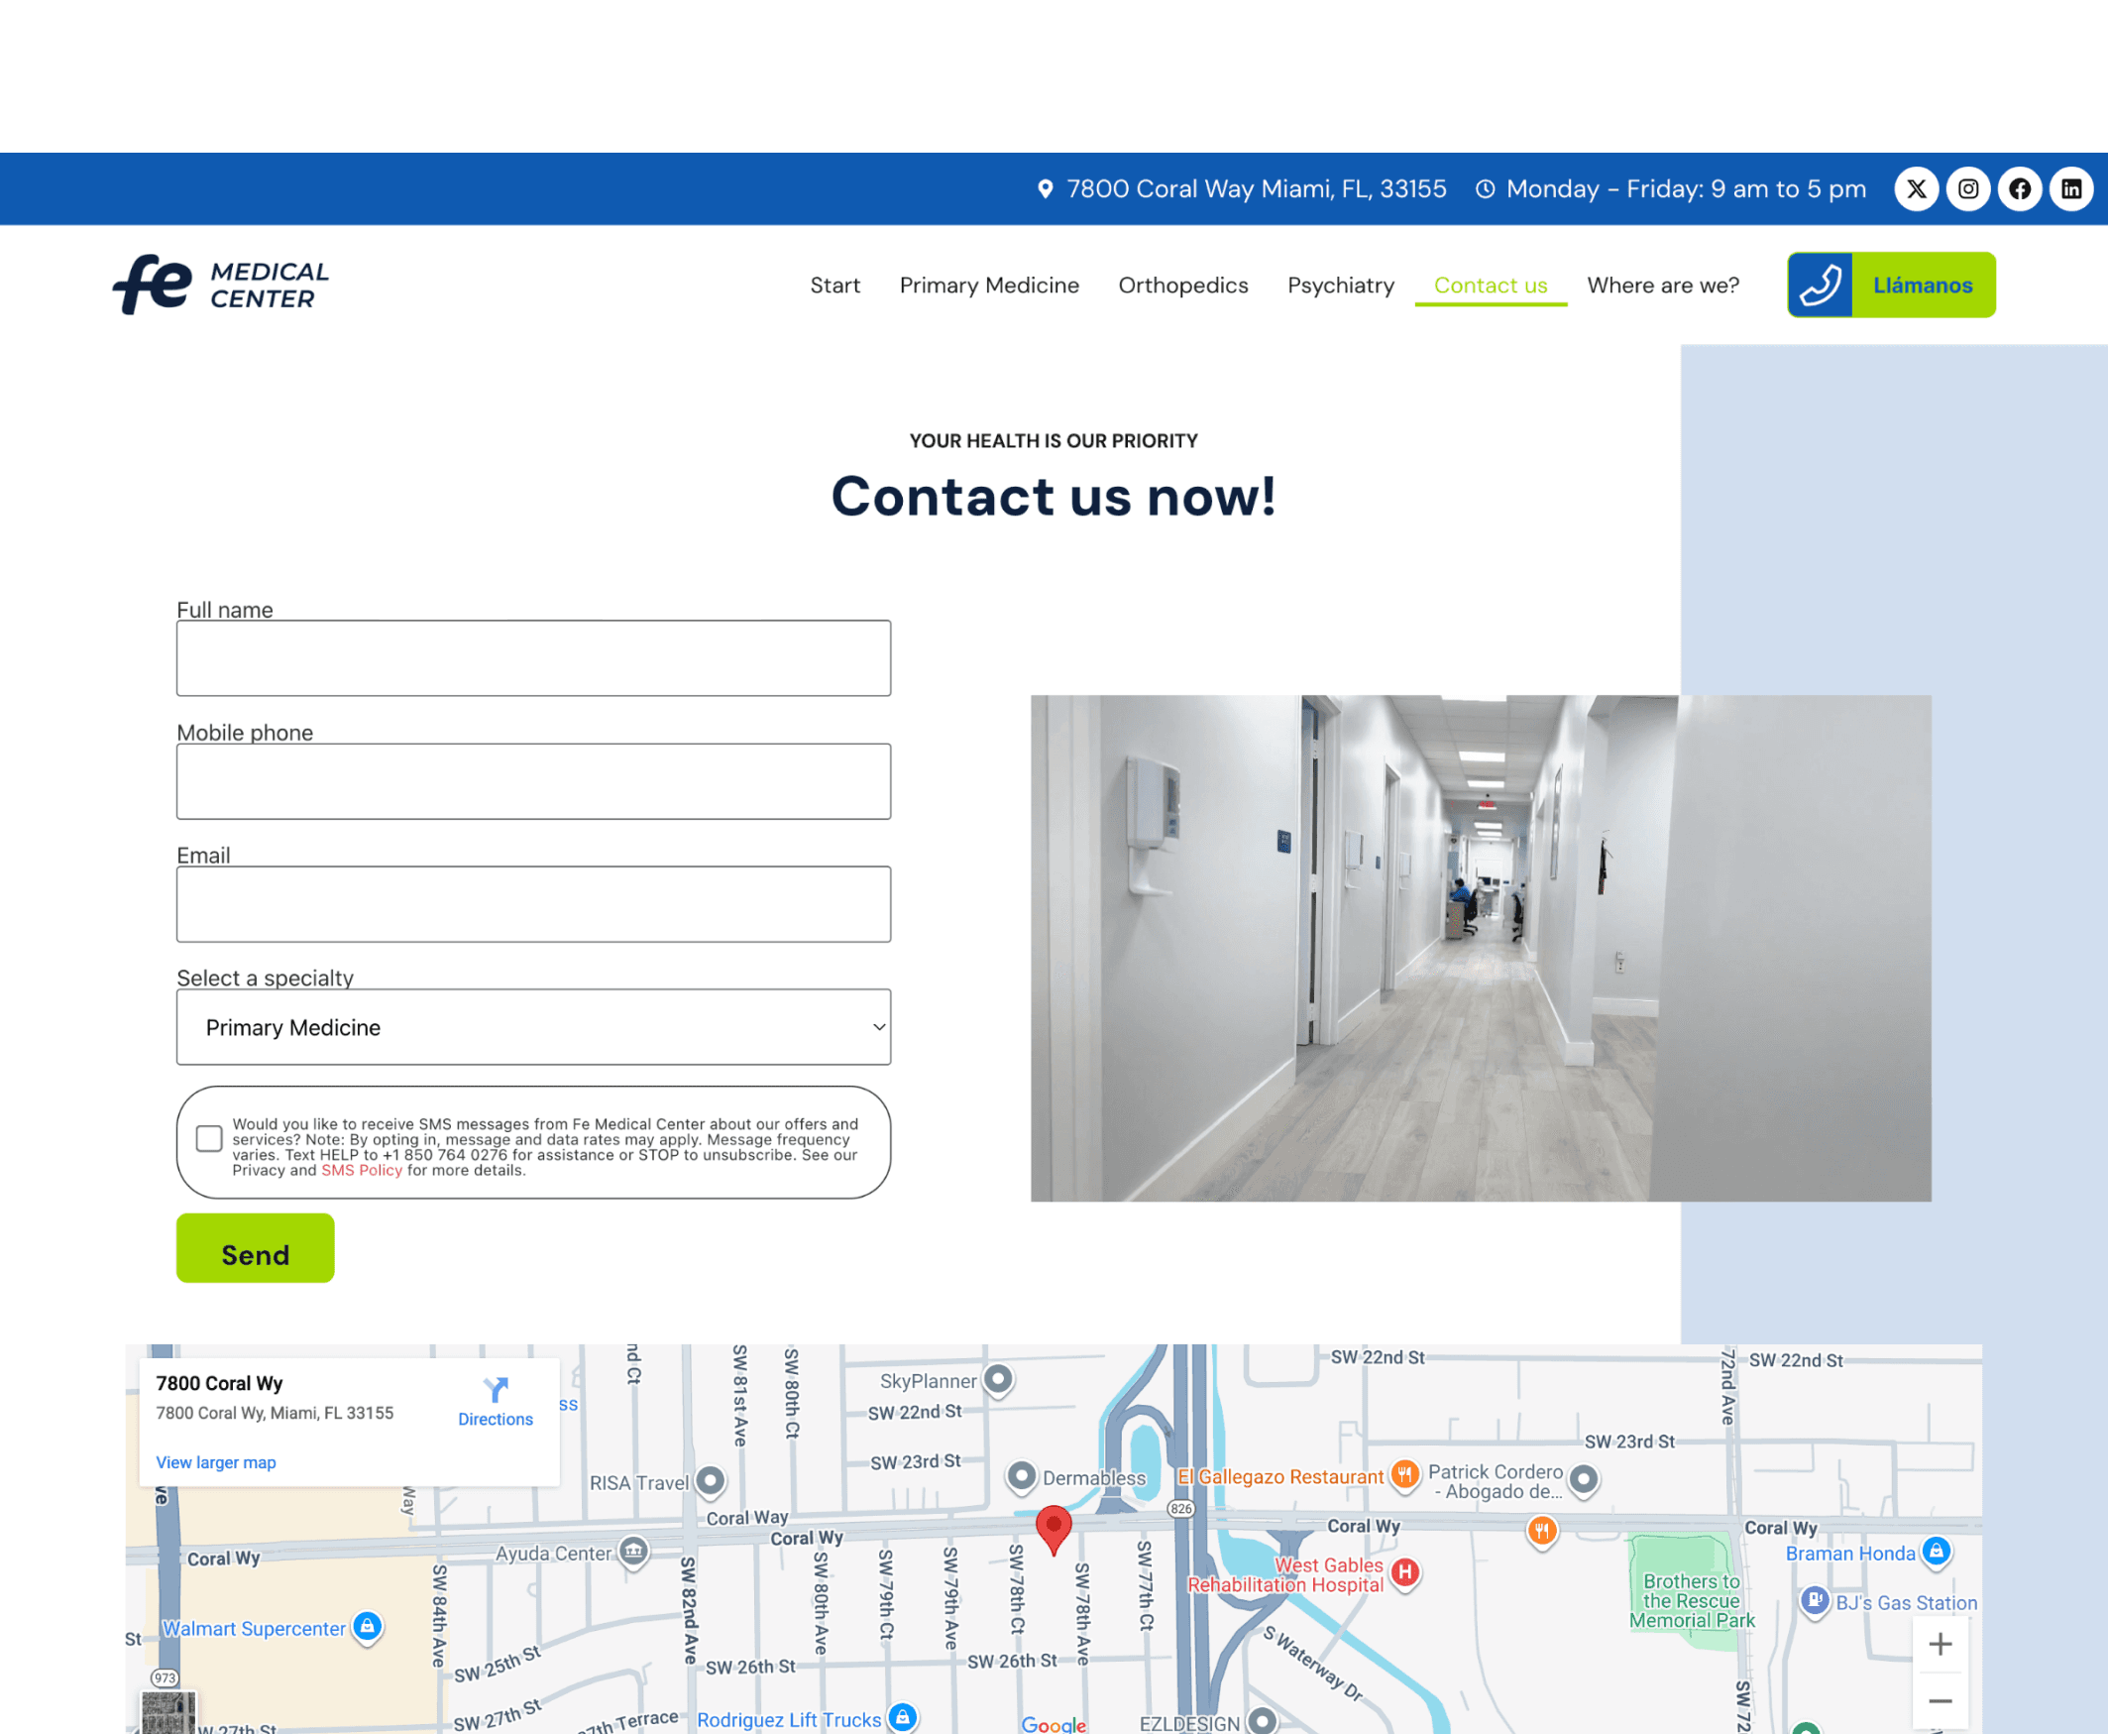The height and width of the screenshot is (1734, 2108).
Task: Click View larger map link
Action: point(216,1462)
